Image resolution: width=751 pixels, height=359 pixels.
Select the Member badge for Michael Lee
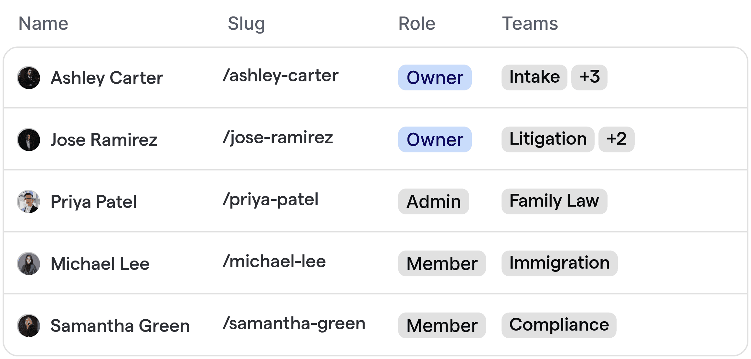442,263
